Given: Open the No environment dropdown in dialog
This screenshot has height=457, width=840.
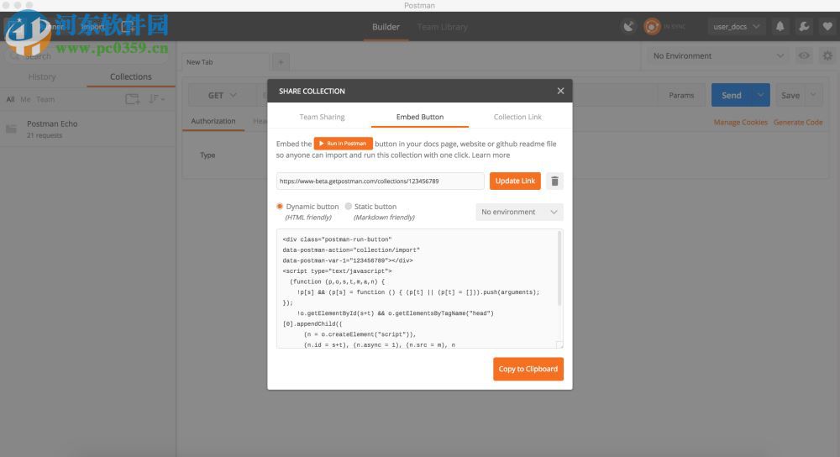Looking at the screenshot, I should coord(519,213).
